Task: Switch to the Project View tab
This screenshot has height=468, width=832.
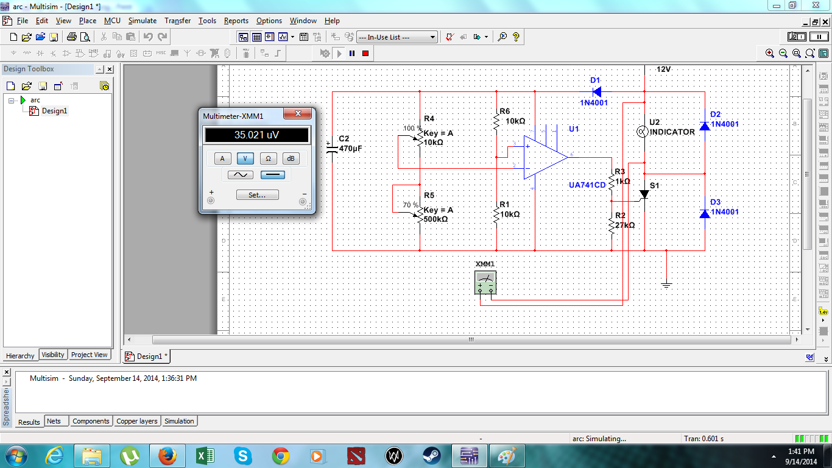Action: (x=90, y=355)
